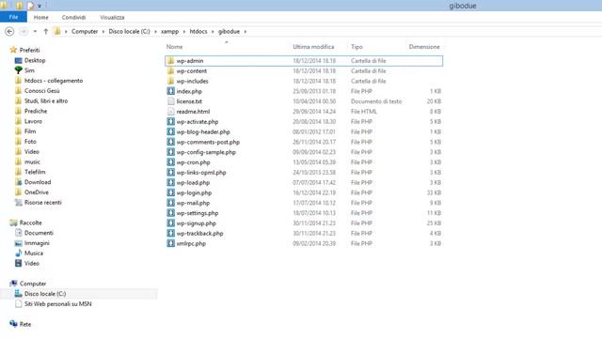Select the xmlrpc.php file name

pos(191,243)
